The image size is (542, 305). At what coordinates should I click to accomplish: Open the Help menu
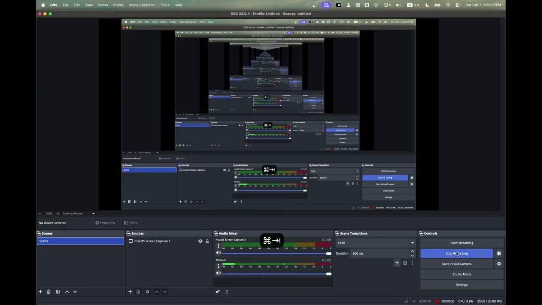click(x=178, y=5)
